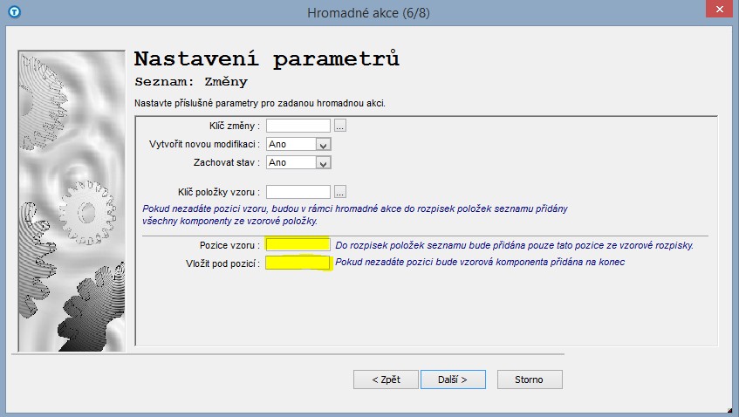Click the application icon in the title bar
This screenshot has width=739, height=417.
(13, 12)
